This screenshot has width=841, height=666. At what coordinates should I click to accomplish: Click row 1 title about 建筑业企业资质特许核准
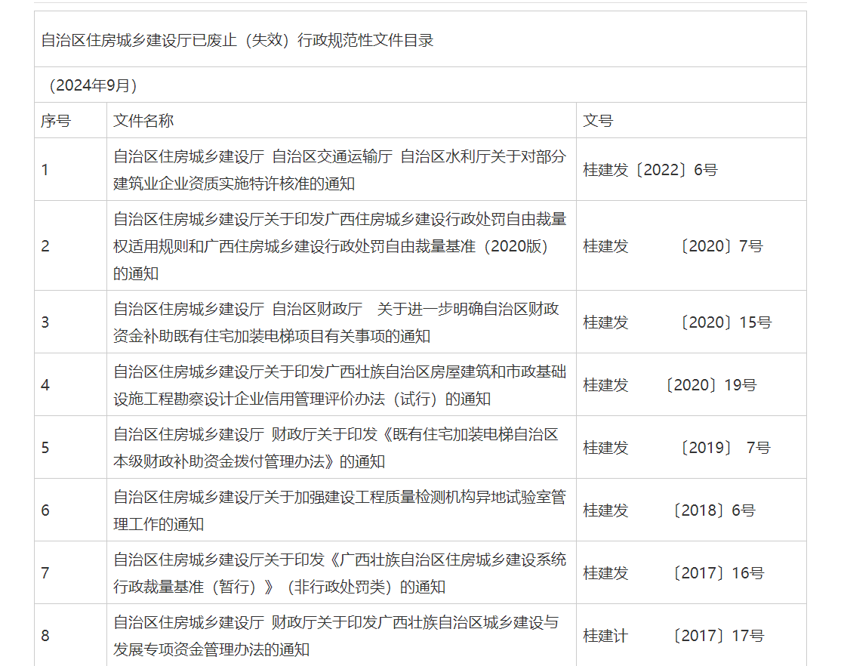pyautogui.click(x=340, y=170)
